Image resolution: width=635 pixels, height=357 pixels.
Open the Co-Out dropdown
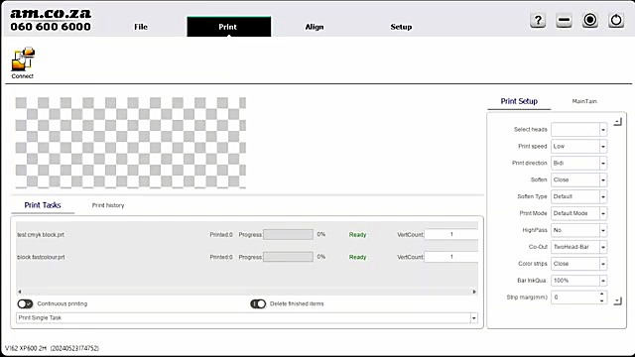click(x=578, y=247)
